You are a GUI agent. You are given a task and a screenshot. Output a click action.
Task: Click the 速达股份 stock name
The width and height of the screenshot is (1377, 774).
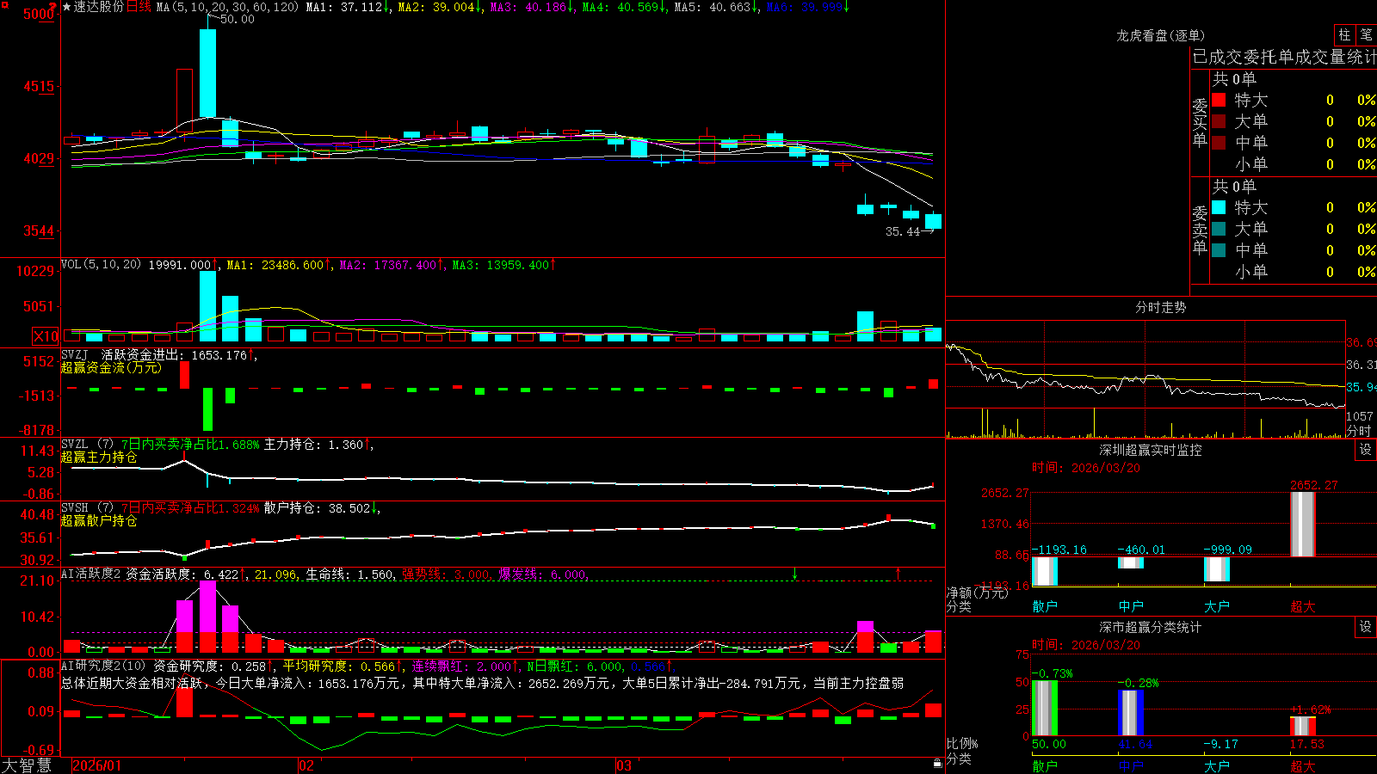99,7
